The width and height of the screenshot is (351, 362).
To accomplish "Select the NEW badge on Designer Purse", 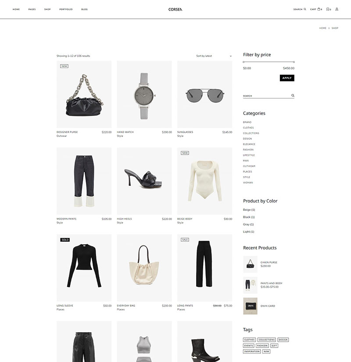I will tap(64, 66).
